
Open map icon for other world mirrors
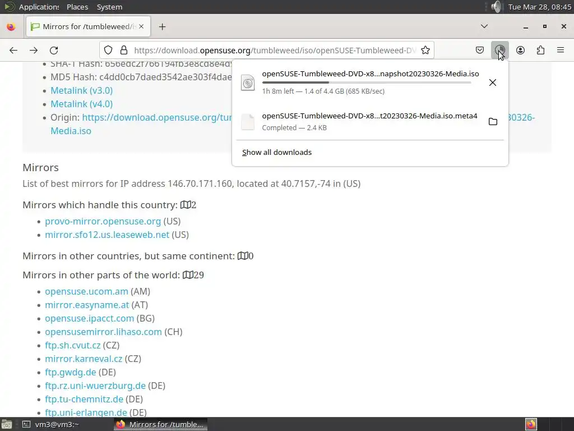coord(188,275)
